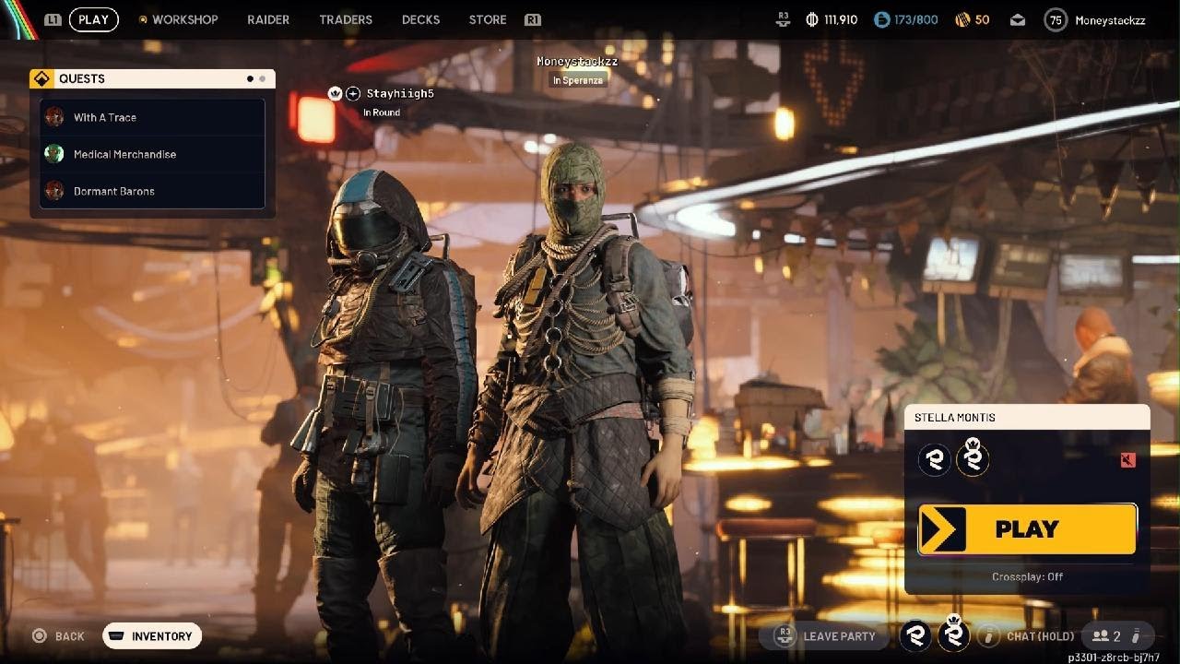Viewport: 1180px width, 664px height.
Task: Click the R3 stick icon in top bar
Action: [784, 18]
